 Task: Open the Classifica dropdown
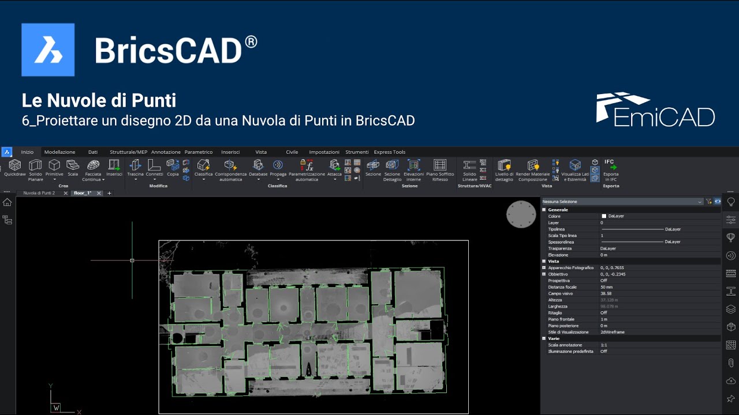(203, 179)
